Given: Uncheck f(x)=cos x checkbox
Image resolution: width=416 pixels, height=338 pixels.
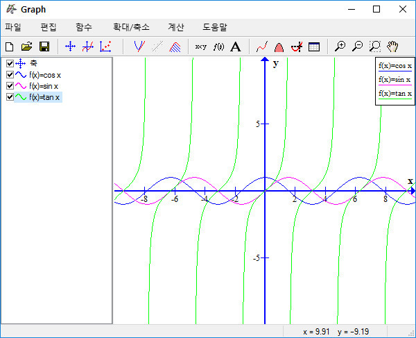Looking at the screenshot, I should tap(10, 75).
